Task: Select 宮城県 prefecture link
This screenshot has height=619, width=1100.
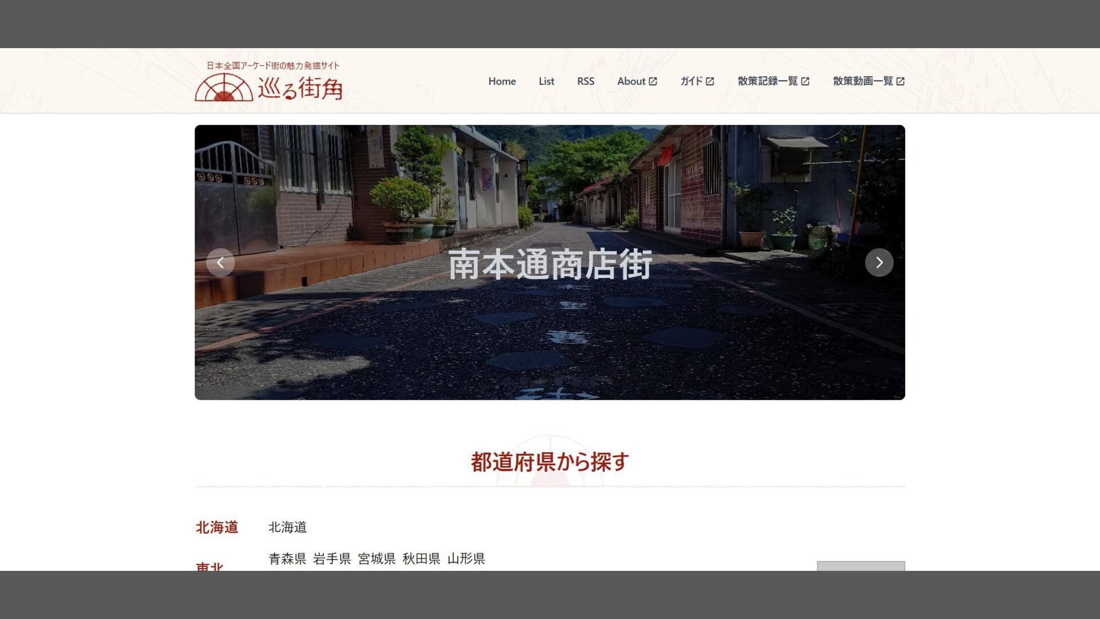Action: pyautogui.click(x=376, y=559)
